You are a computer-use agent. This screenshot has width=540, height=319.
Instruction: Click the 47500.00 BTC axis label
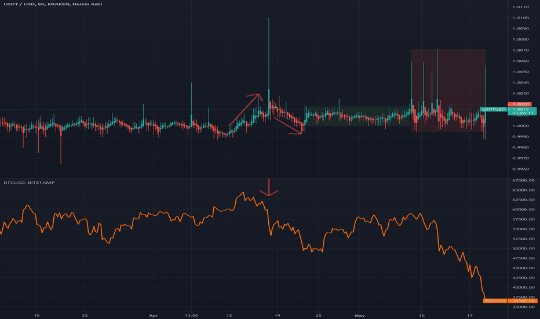[523, 258]
